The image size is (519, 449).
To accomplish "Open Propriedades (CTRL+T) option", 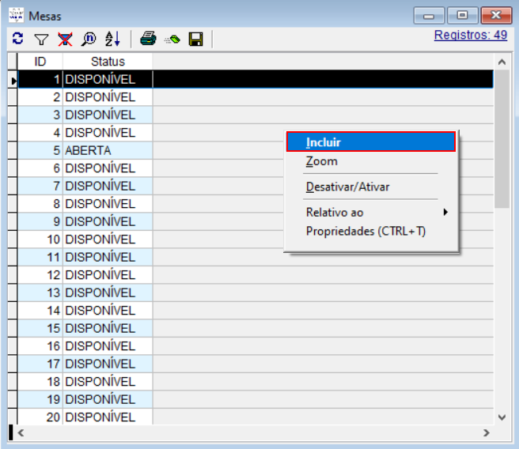I will 366,232.
